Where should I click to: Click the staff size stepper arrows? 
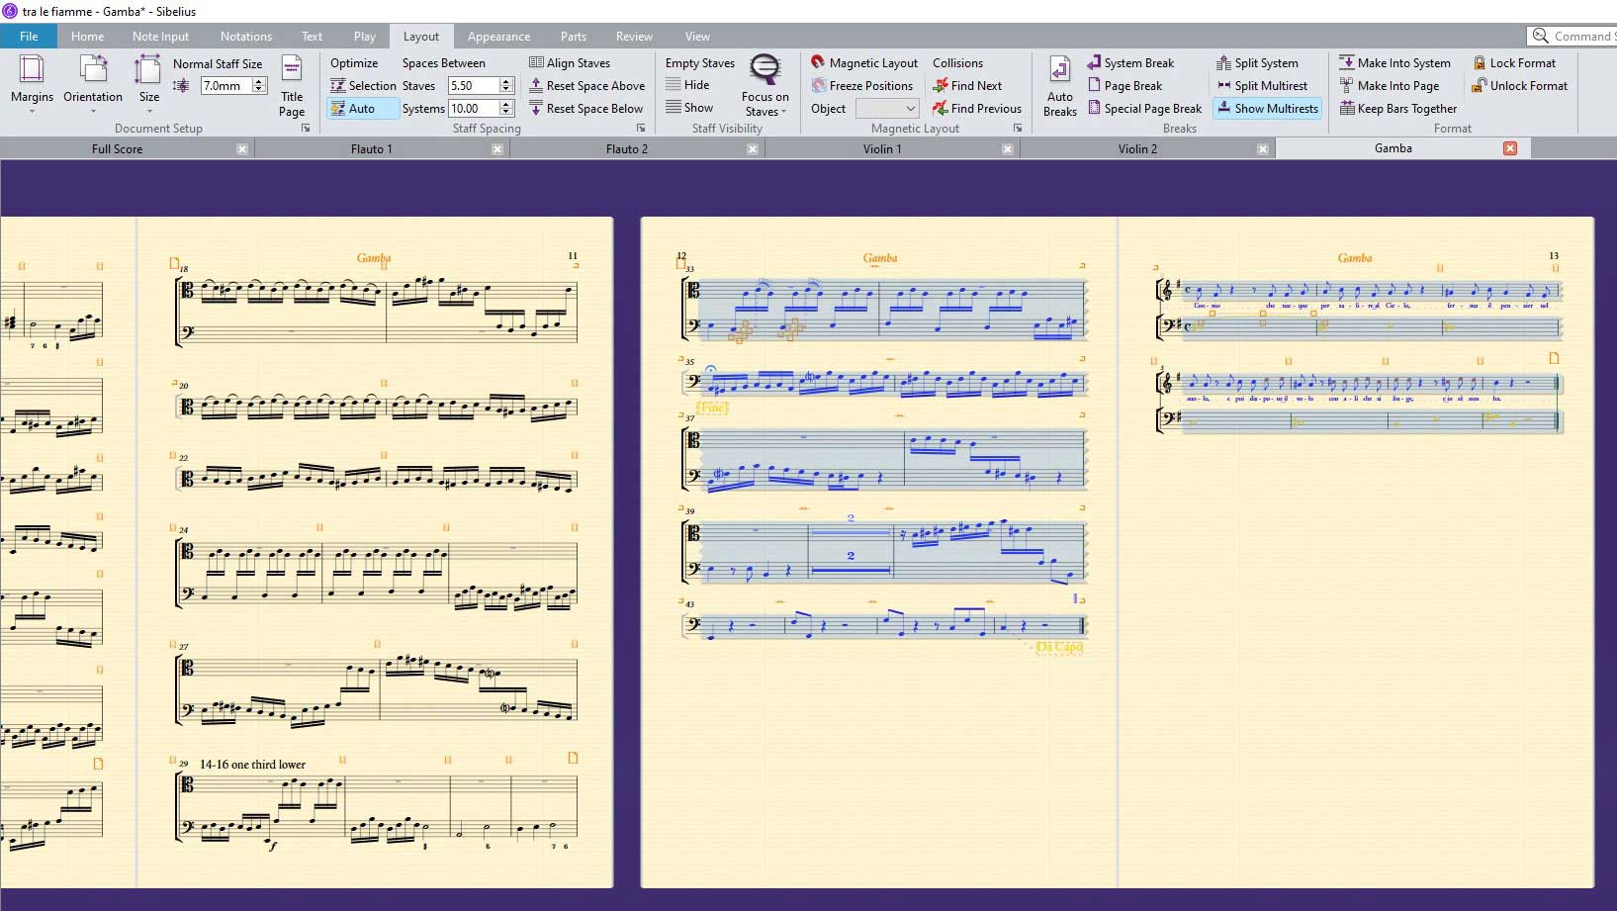coord(259,86)
